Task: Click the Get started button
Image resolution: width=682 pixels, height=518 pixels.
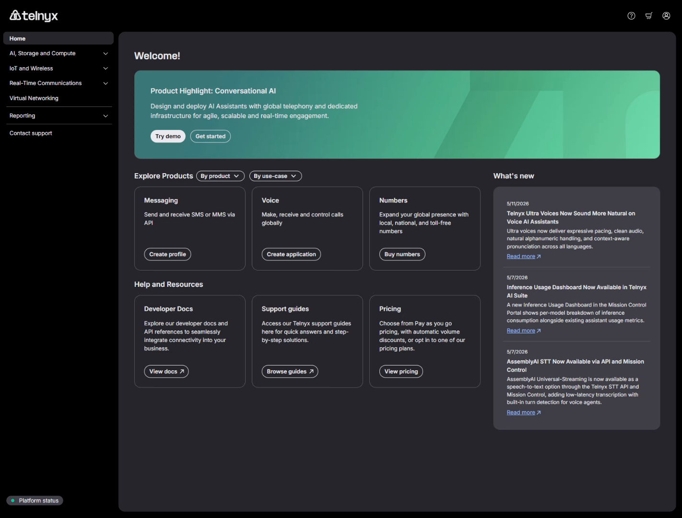Action: [211, 136]
